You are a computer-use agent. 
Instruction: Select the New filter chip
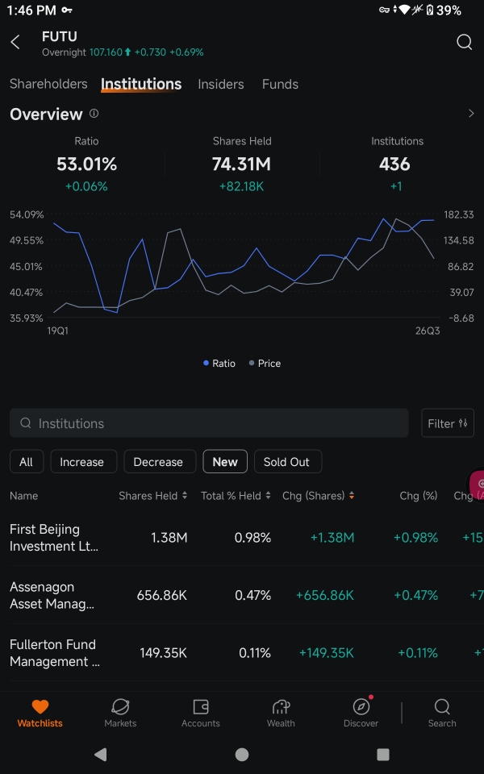[x=225, y=461]
